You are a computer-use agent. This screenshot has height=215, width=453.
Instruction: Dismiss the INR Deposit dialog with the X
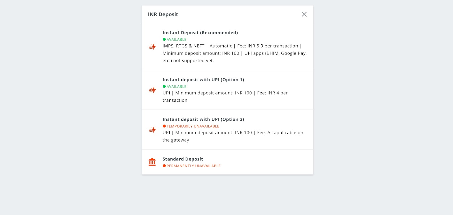pos(304,14)
